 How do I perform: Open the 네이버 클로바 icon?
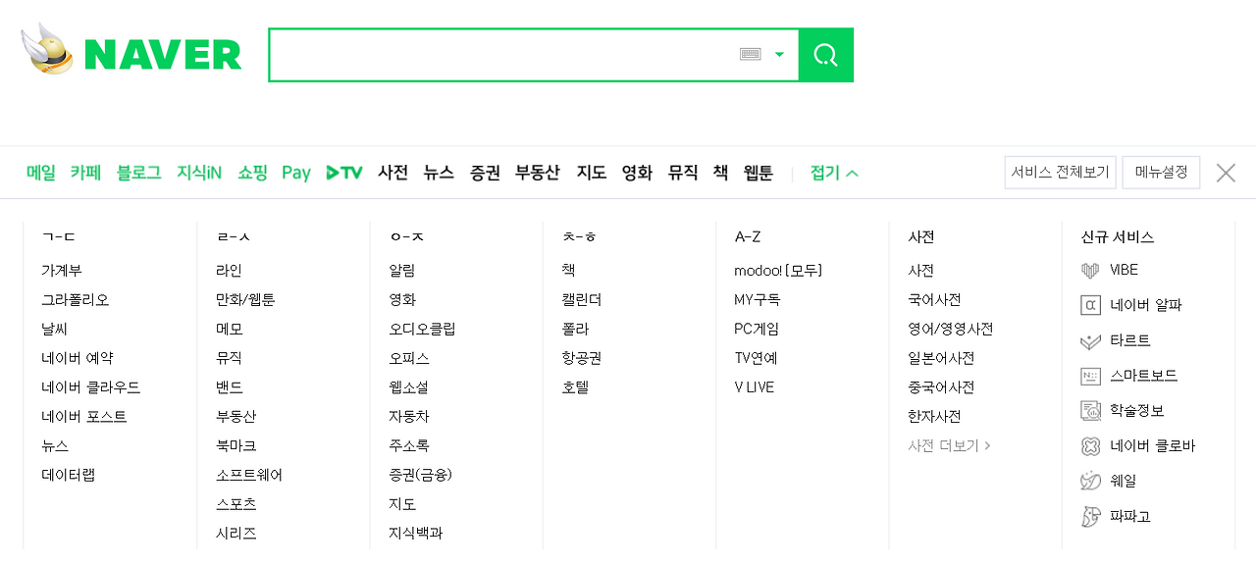pyautogui.click(x=1090, y=446)
